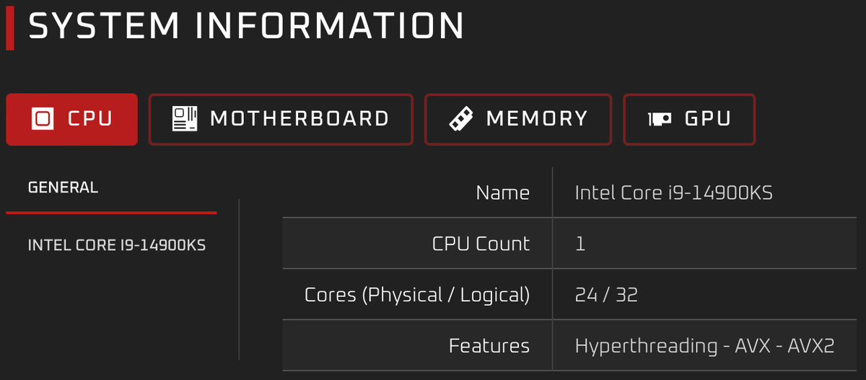This screenshot has height=380, width=866.
Task: Click the CPU chip icon
Action: tap(43, 119)
